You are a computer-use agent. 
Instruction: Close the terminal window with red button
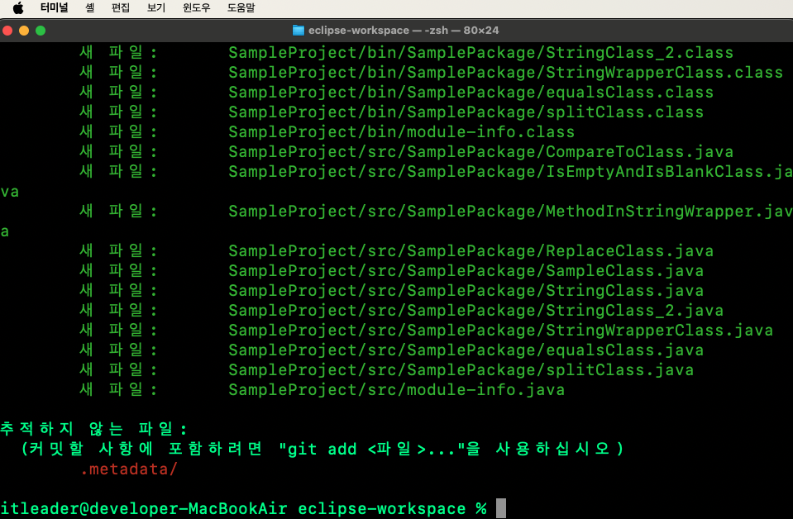point(7,31)
